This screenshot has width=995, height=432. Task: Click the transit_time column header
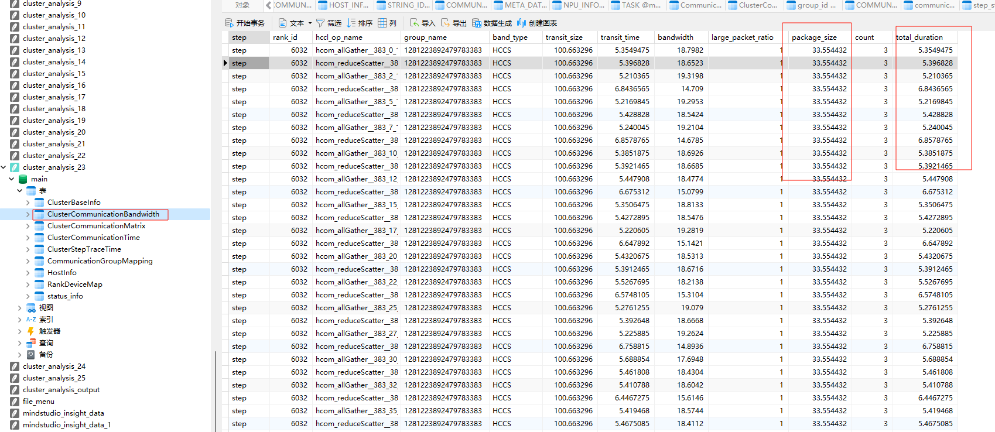(x=625, y=37)
